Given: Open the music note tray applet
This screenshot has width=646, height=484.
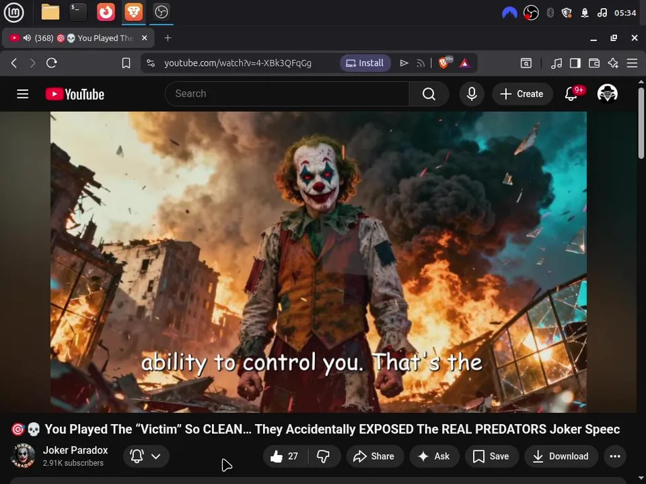Looking at the screenshot, I should (602, 13).
